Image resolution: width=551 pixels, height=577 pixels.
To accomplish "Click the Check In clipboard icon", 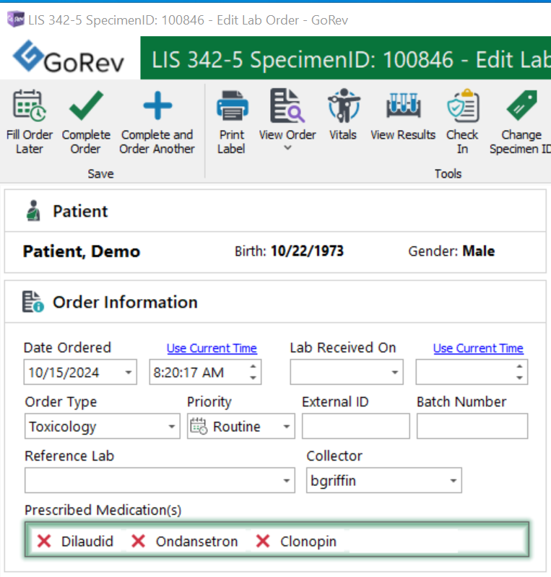I will click(463, 105).
